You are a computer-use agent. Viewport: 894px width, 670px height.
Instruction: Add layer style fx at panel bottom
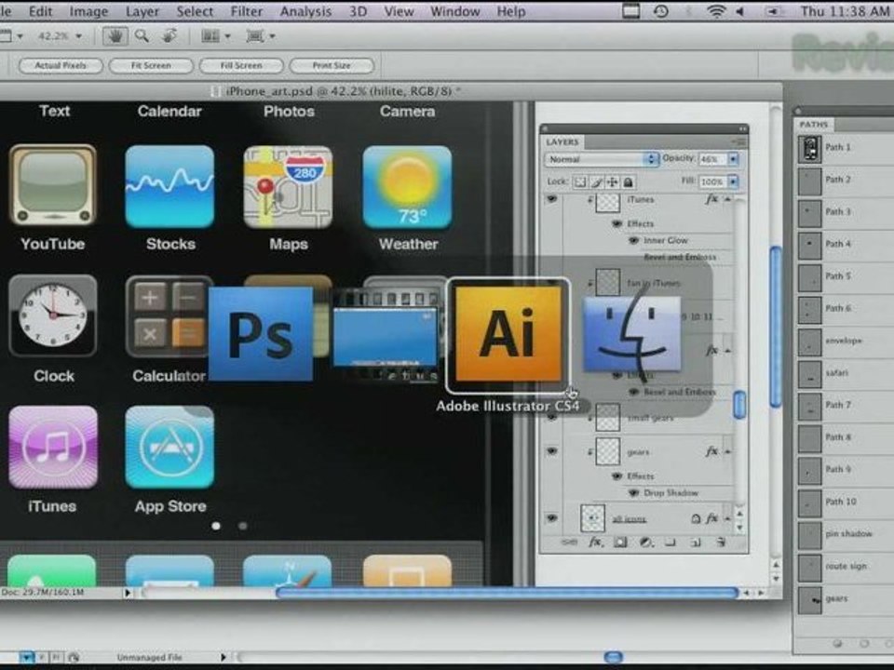595,543
